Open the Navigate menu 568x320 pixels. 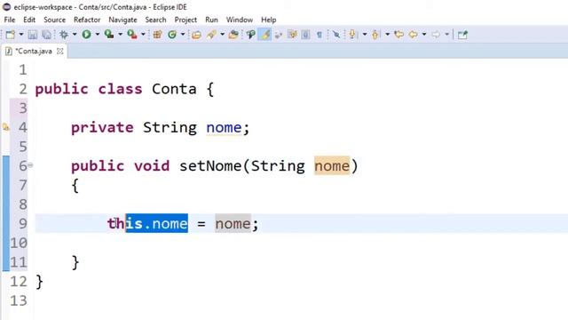click(122, 20)
